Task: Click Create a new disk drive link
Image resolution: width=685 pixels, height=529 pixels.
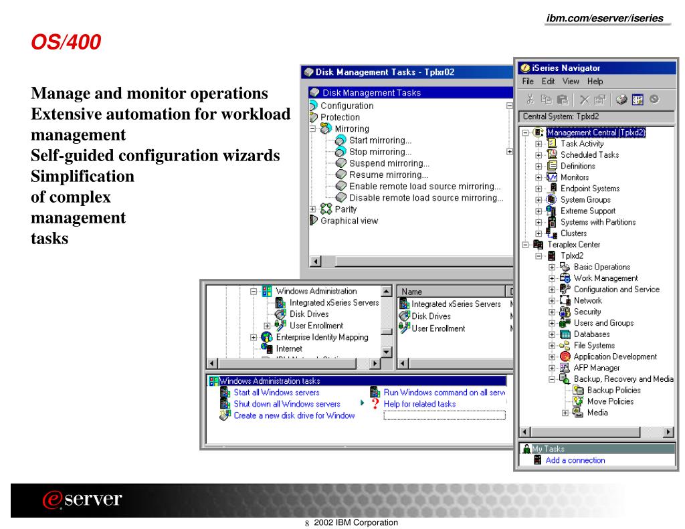Action: point(294,415)
